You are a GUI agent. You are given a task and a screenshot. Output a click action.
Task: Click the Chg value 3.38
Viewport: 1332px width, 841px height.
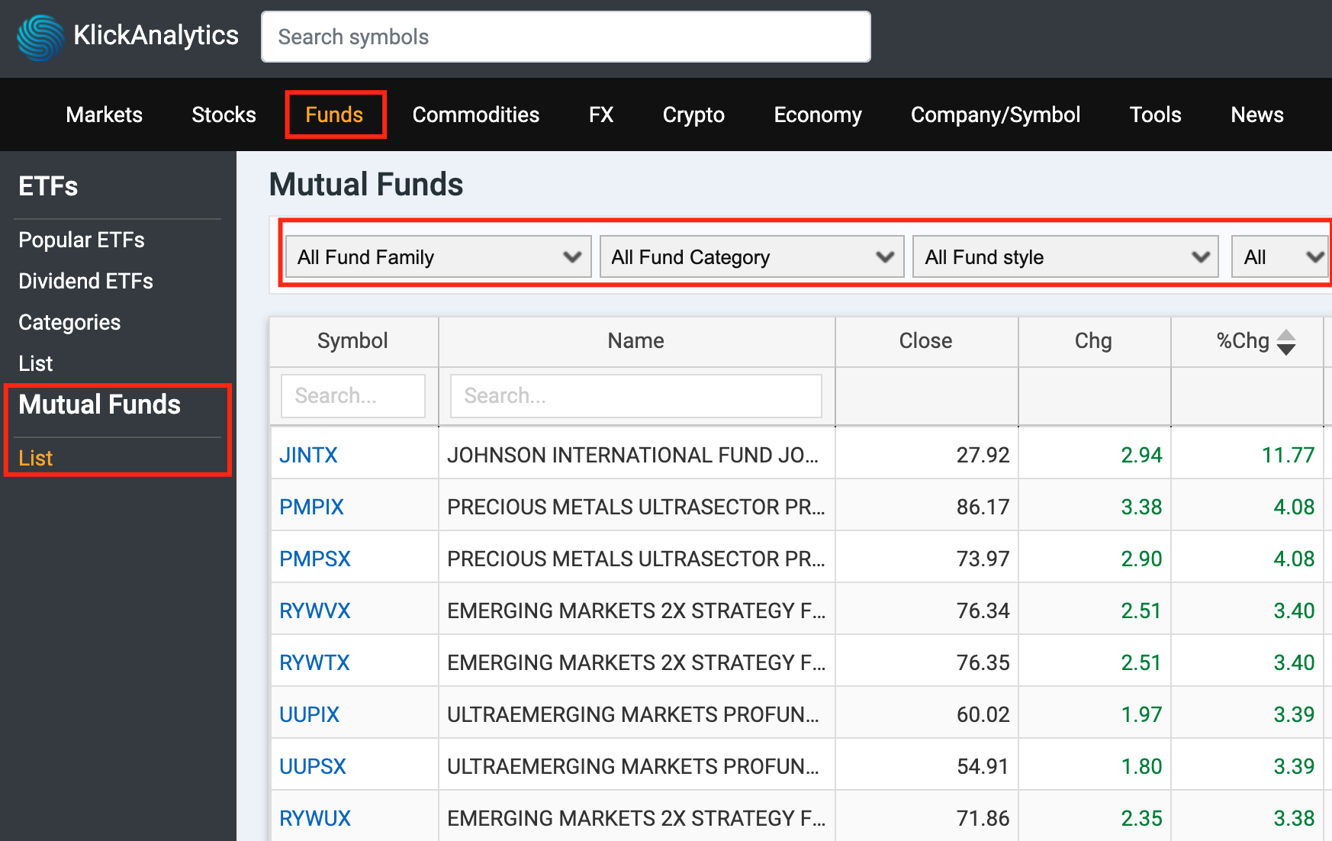click(x=1141, y=507)
